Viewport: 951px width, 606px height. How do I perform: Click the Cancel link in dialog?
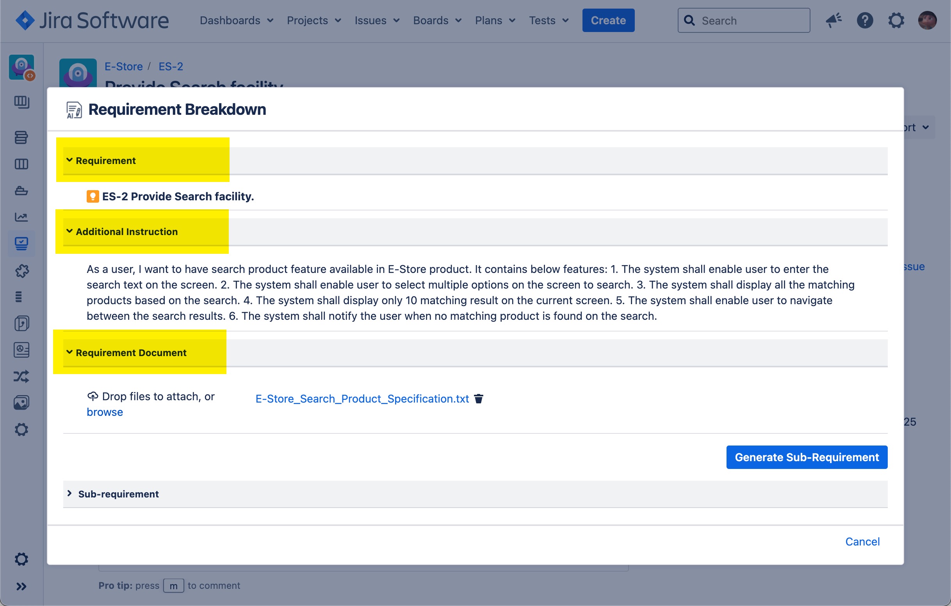tap(862, 541)
